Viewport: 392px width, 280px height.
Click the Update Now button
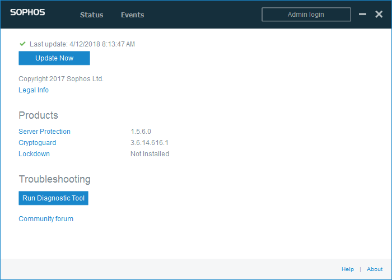click(x=54, y=58)
